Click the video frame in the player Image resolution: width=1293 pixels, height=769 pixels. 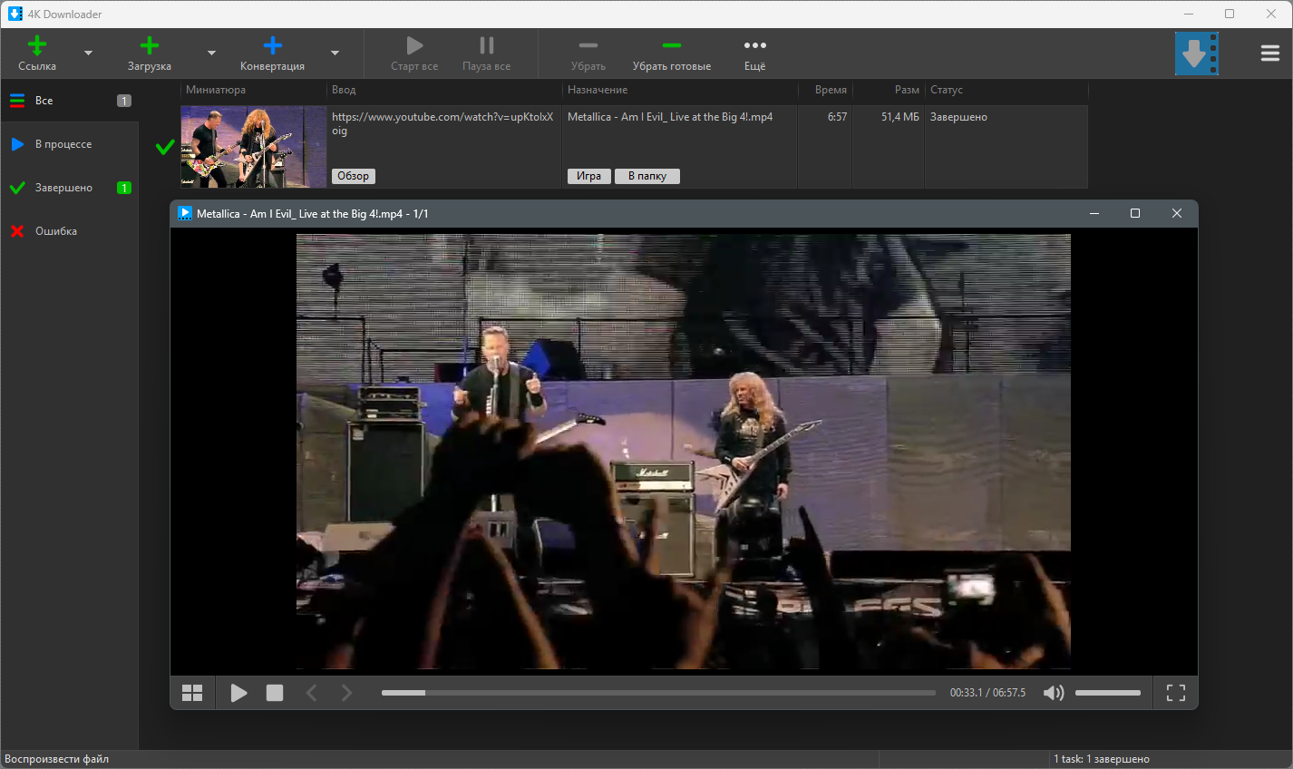[684, 452]
